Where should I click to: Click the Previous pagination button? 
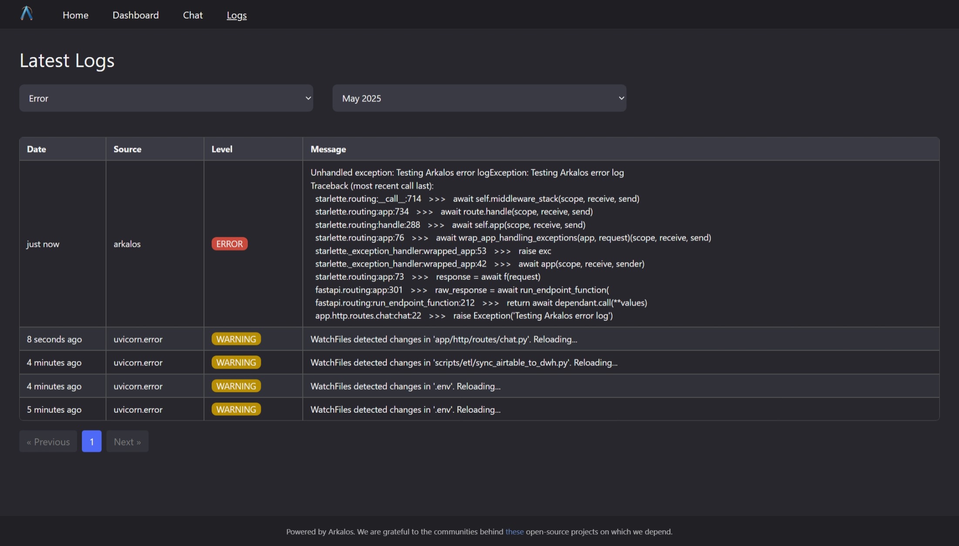point(47,441)
